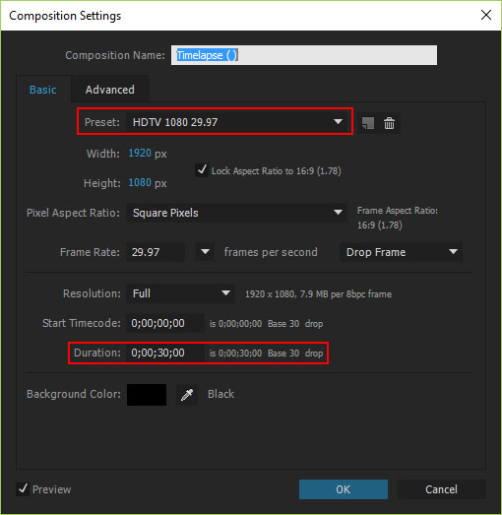This screenshot has height=515, width=502.
Task: Click the Cancel button
Action: click(x=441, y=489)
